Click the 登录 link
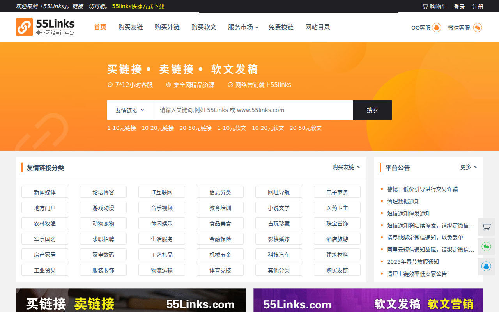This screenshot has height=312, width=499. coord(459,6)
